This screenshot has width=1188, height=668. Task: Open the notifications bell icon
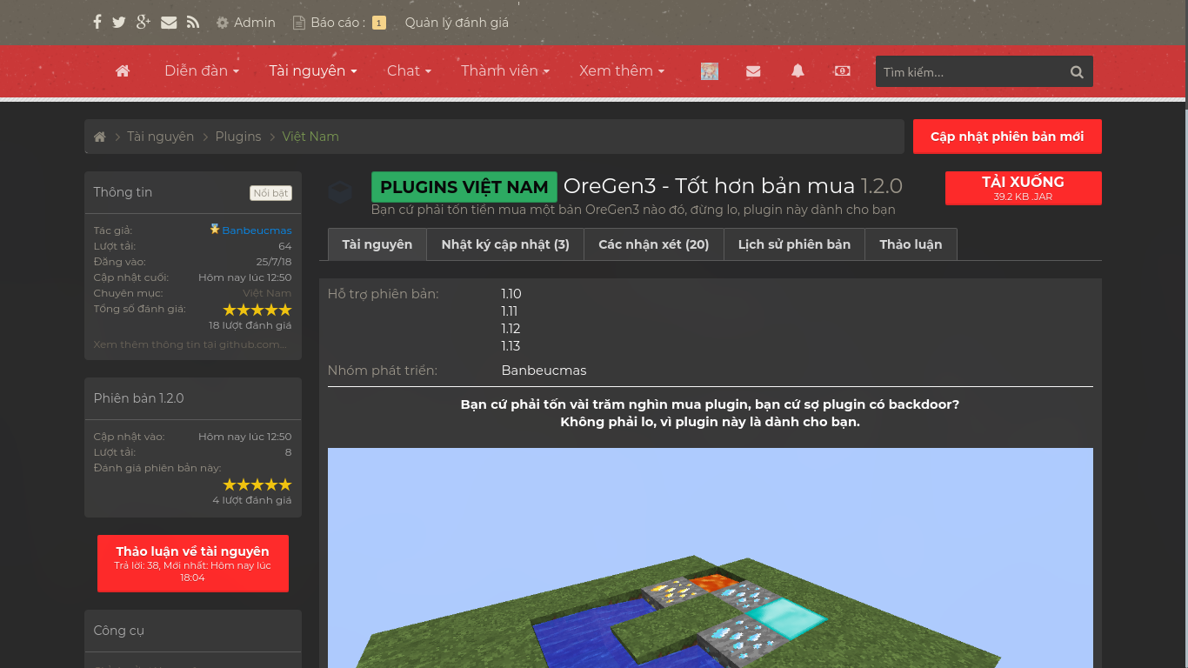(x=798, y=71)
